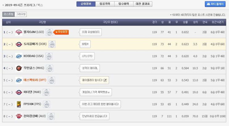229x126 pixels.
Task: Open team 무한글스 (MHG)
Action: [x=34, y=68]
